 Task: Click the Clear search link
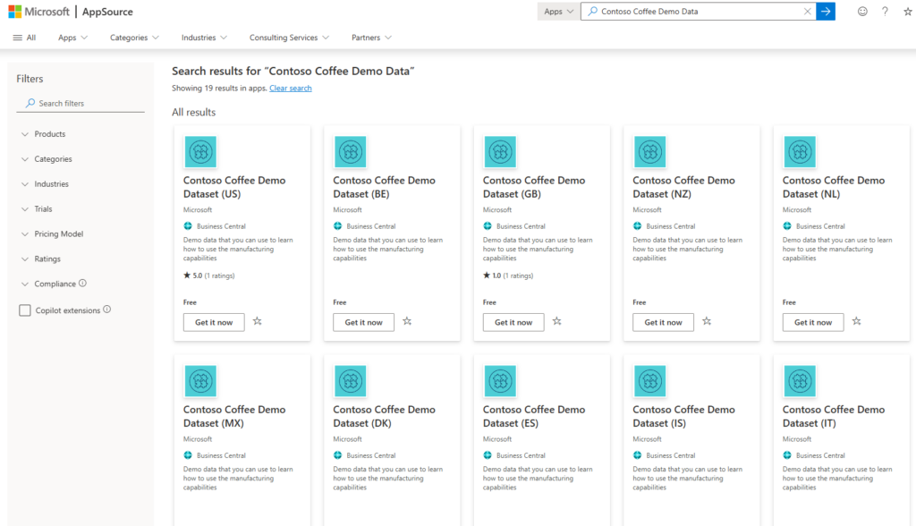pos(291,89)
